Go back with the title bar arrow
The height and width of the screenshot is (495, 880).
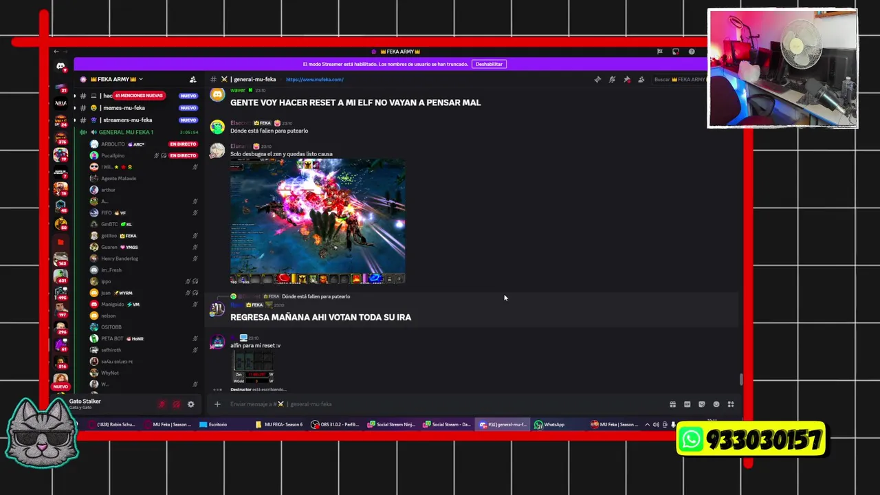56,52
